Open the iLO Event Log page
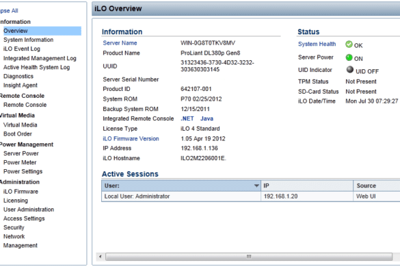The image size is (400, 267). click(x=22, y=49)
